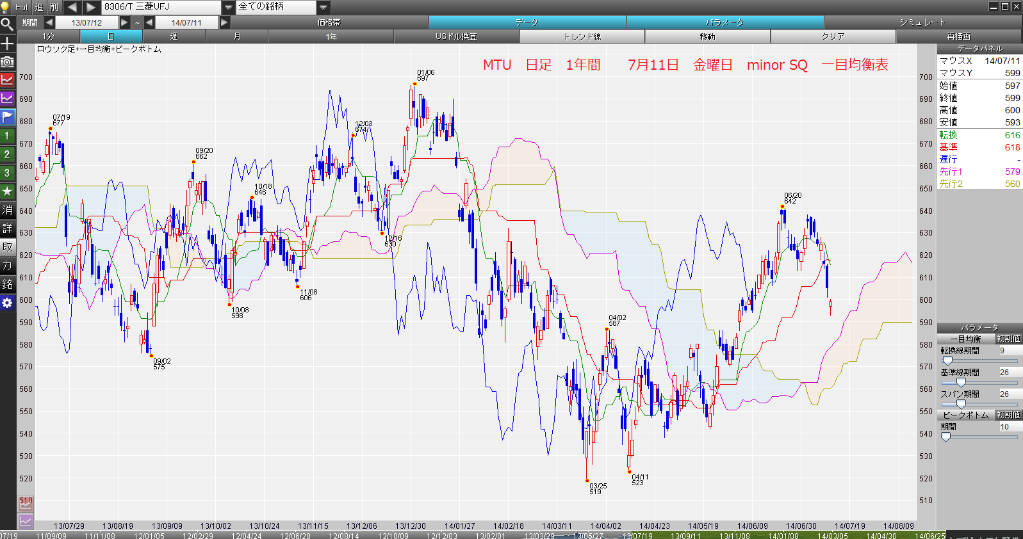Adjust the ピークボトム 期間 slider
Screen dimensions: 1023x539
point(946,437)
